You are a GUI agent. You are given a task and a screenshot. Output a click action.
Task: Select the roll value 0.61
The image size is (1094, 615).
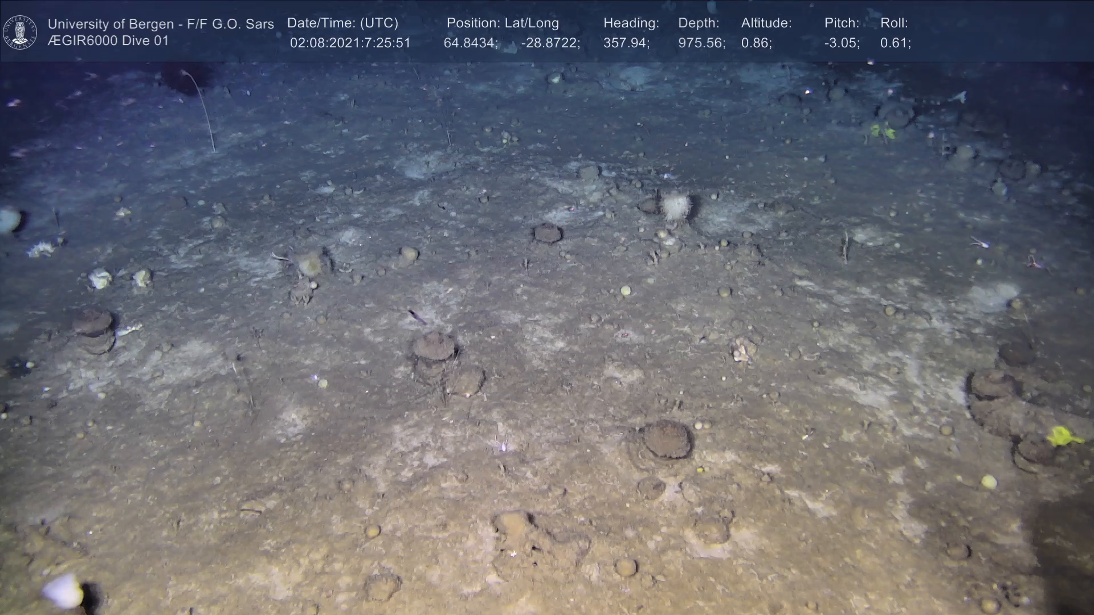(895, 43)
